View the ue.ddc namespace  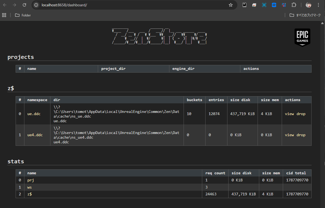pos(289,114)
